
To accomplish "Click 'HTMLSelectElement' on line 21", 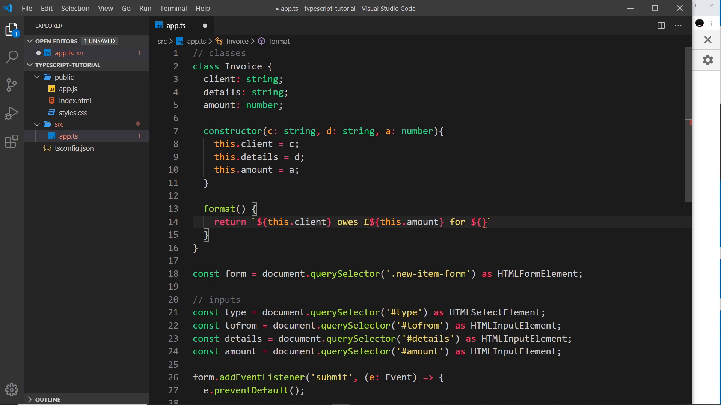I will point(495,312).
